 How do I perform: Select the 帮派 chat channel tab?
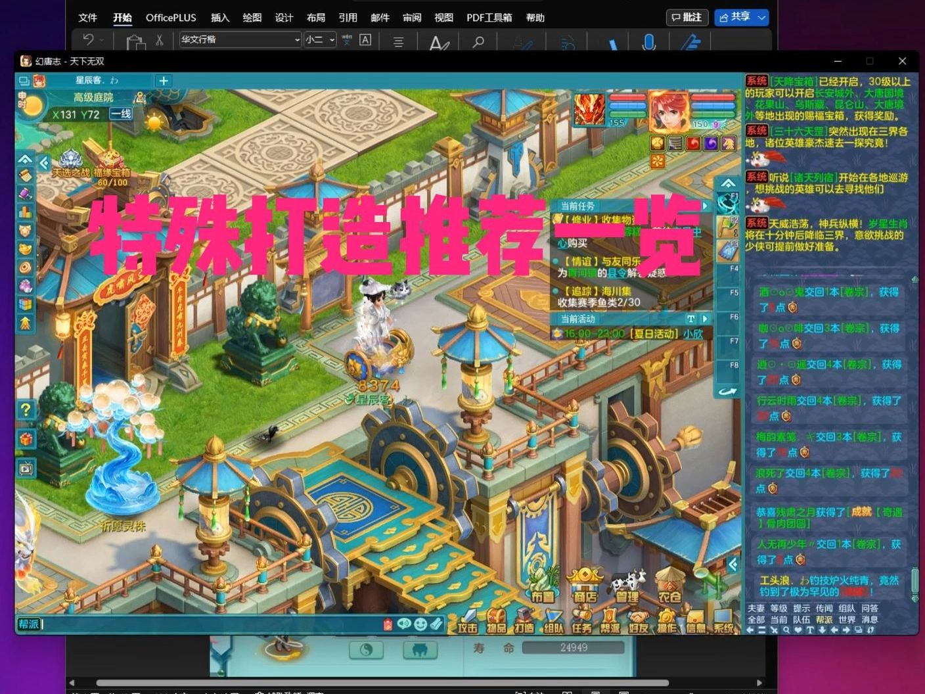tap(824, 619)
